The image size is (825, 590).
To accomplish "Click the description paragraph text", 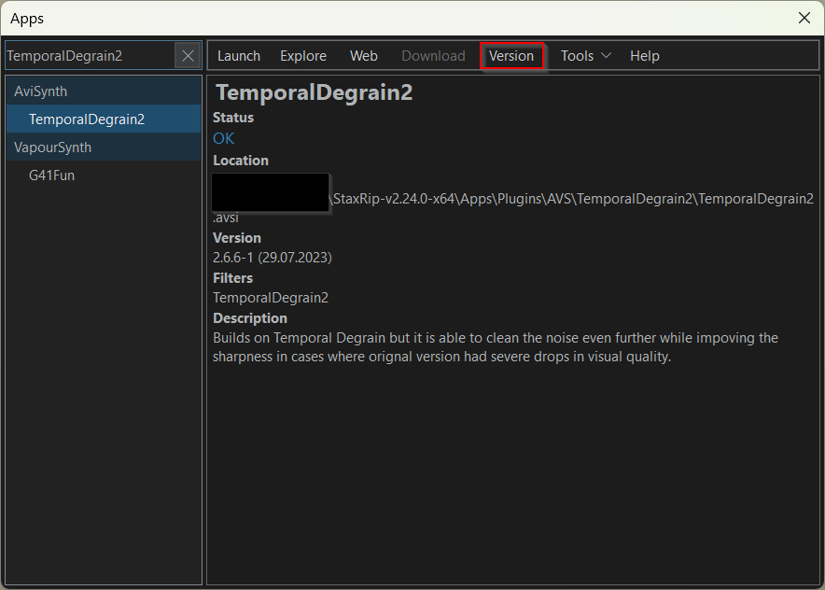I will 496,347.
